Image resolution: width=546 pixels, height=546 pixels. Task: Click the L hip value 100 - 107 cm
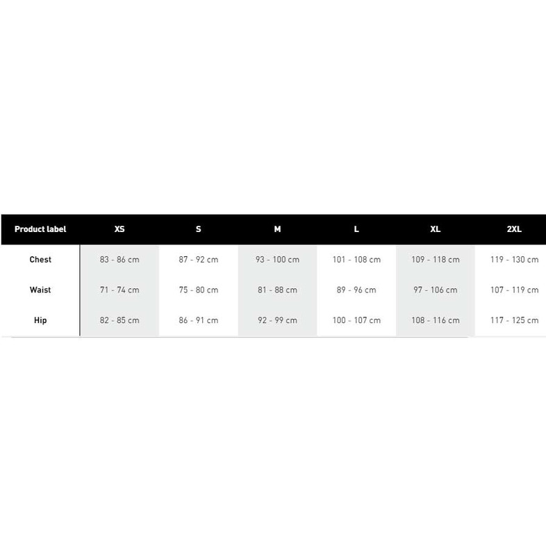click(356, 320)
